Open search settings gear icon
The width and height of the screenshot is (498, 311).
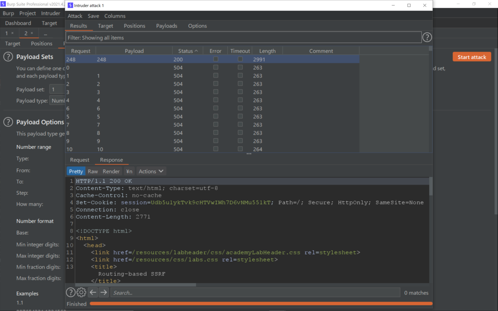pyautogui.click(x=81, y=292)
